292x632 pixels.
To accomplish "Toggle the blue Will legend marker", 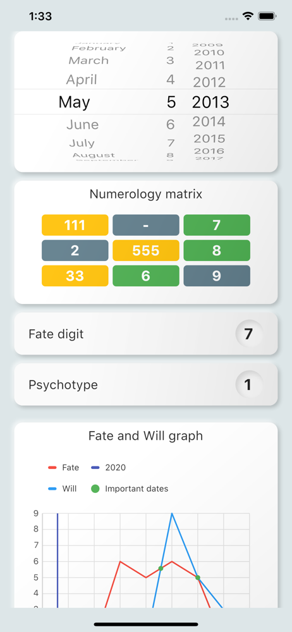I will pyautogui.click(x=52, y=489).
